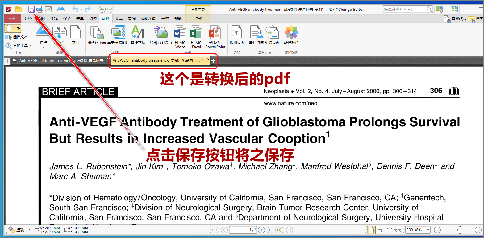The width and height of the screenshot is (484, 238).
Task: Toggle the 手型 hand tool
Action: pos(13,28)
